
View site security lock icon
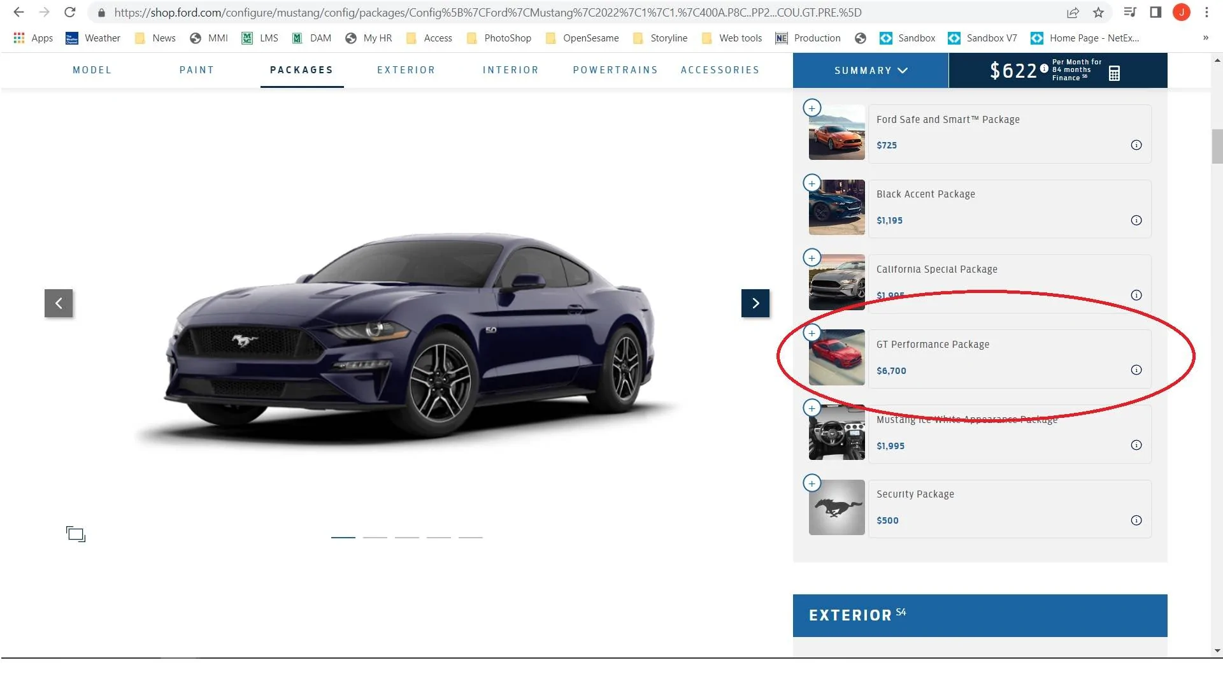point(101,13)
